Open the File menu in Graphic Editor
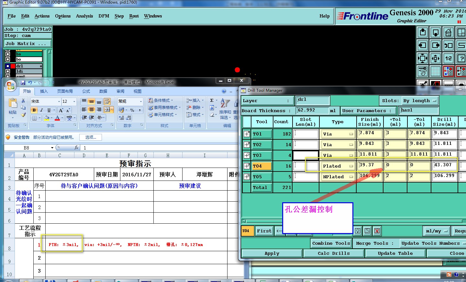 (12, 16)
